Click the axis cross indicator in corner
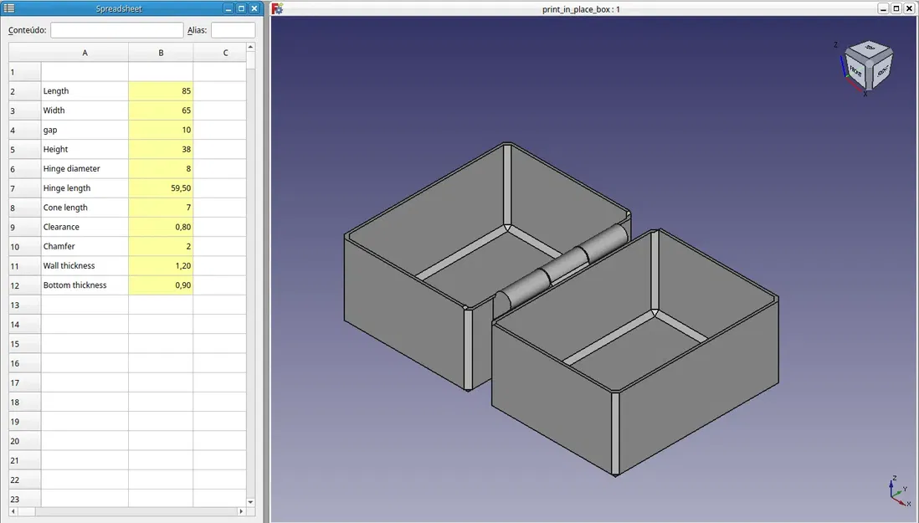919x523 pixels. click(x=899, y=493)
